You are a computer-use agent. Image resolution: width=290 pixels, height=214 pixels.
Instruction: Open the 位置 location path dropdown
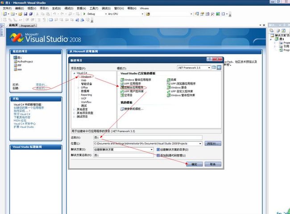click(x=200, y=144)
